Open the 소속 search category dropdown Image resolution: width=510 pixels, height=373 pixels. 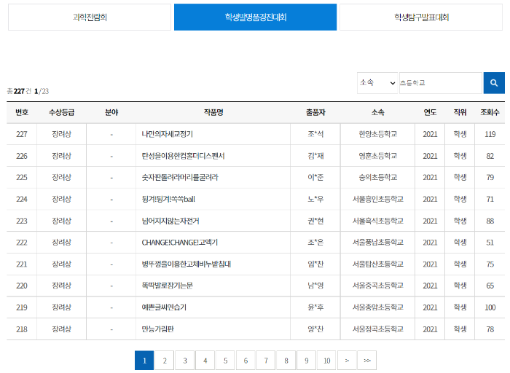(377, 83)
